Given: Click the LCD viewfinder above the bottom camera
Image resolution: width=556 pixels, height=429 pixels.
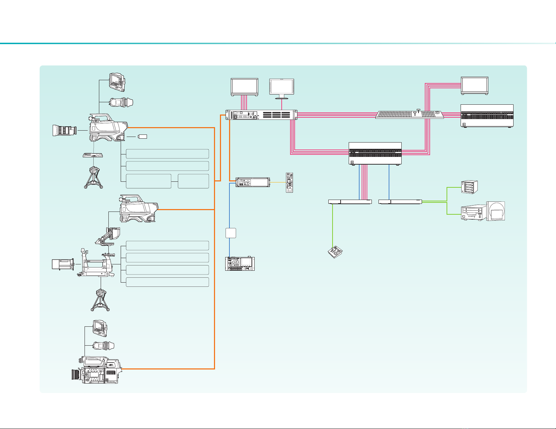Looking at the screenshot, I should [x=100, y=328].
